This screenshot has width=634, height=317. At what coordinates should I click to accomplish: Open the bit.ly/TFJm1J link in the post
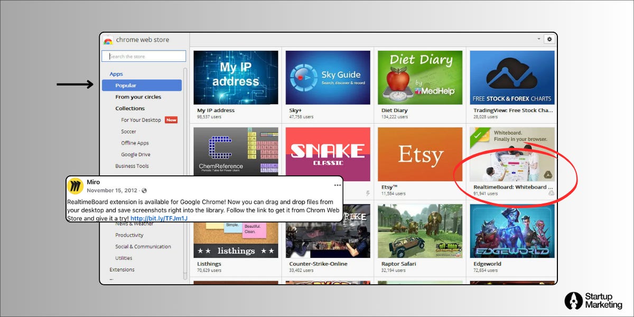coord(159,218)
